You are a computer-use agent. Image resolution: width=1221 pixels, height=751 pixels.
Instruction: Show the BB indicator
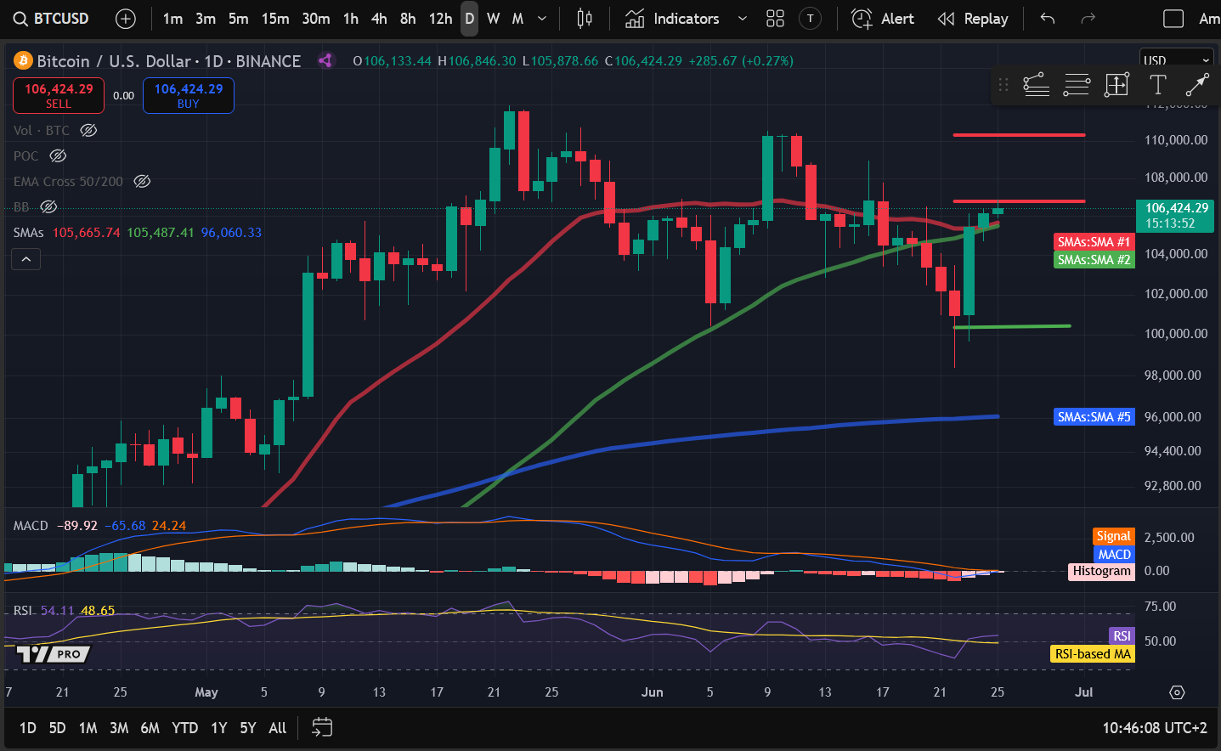48,206
